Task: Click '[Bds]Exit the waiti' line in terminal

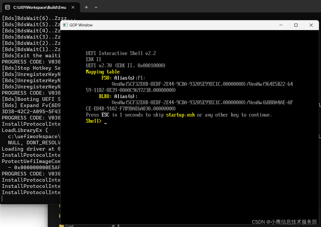Action: point(31,55)
